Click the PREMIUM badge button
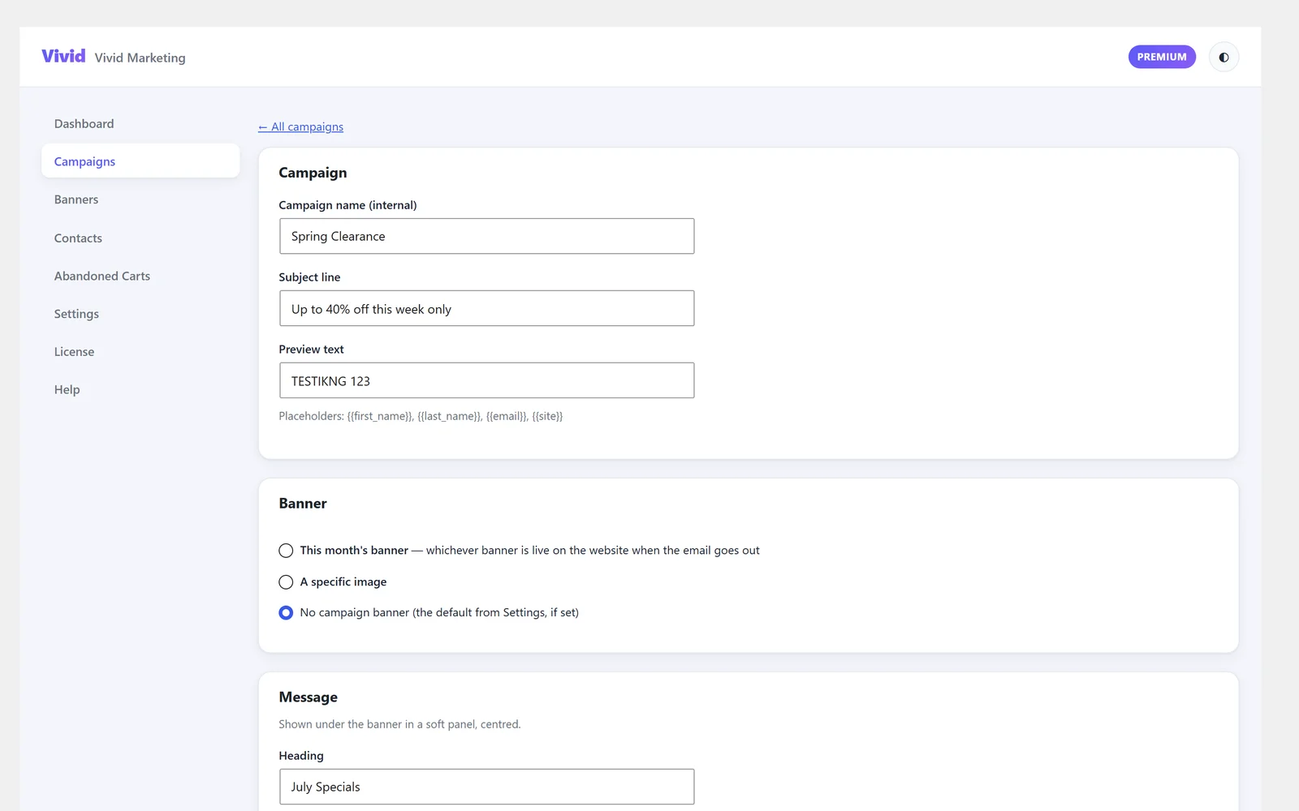The height and width of the screenshot is (811, 1299). coord(1162,57)
